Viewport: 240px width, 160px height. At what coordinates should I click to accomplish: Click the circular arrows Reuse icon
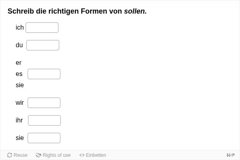pyautogui.click(x=10, y=155)
